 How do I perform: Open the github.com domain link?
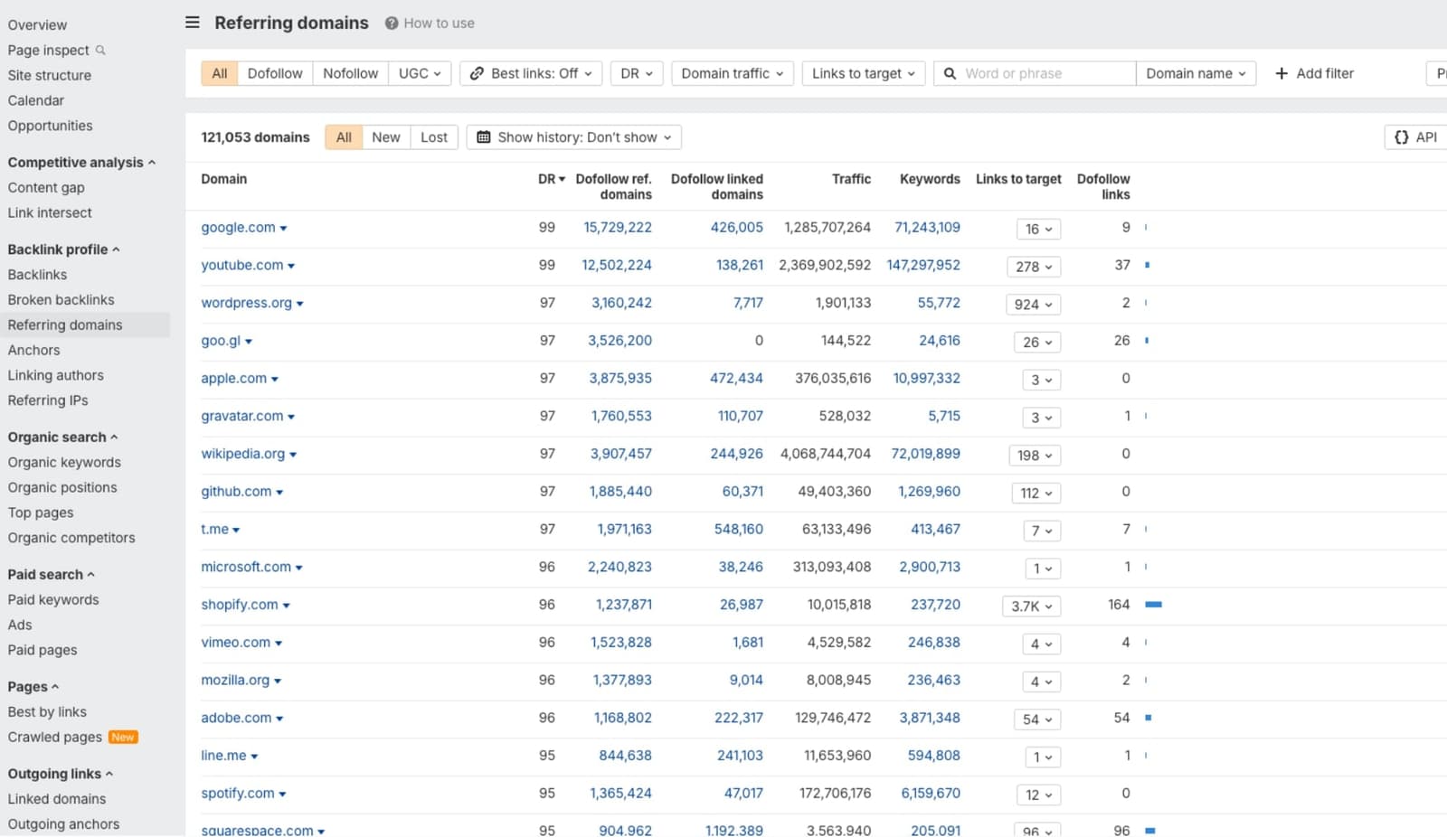pyautogui.click(x=236, y=492)
